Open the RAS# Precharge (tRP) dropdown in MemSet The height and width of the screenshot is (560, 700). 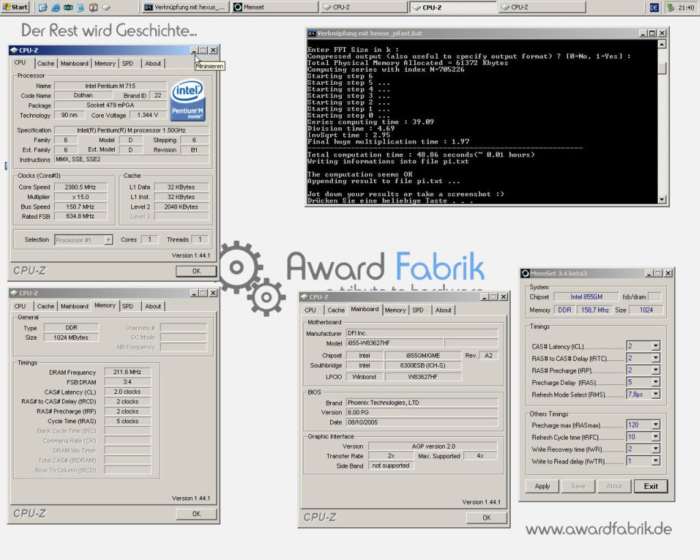[x=656, y=370]
